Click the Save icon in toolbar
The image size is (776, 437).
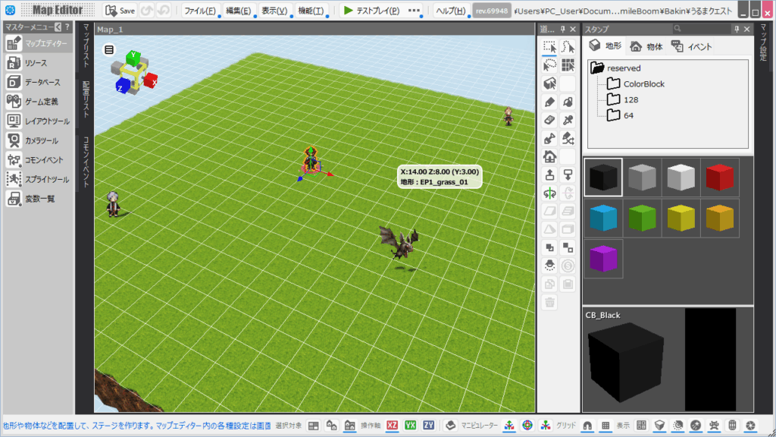click(120, 11)
